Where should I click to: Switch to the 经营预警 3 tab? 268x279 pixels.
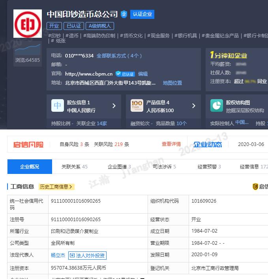209,167
